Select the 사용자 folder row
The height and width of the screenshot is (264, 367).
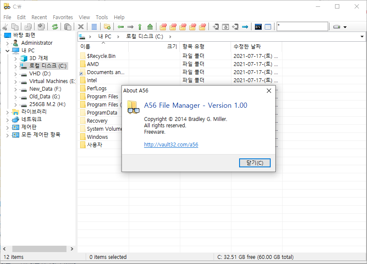coord(95,145)
